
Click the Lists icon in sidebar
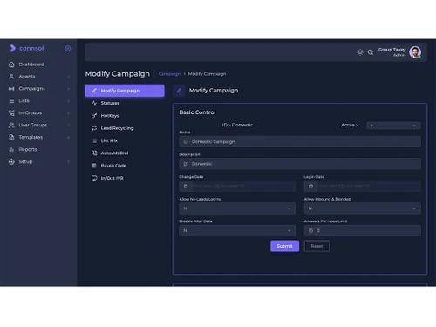point(11,101)
